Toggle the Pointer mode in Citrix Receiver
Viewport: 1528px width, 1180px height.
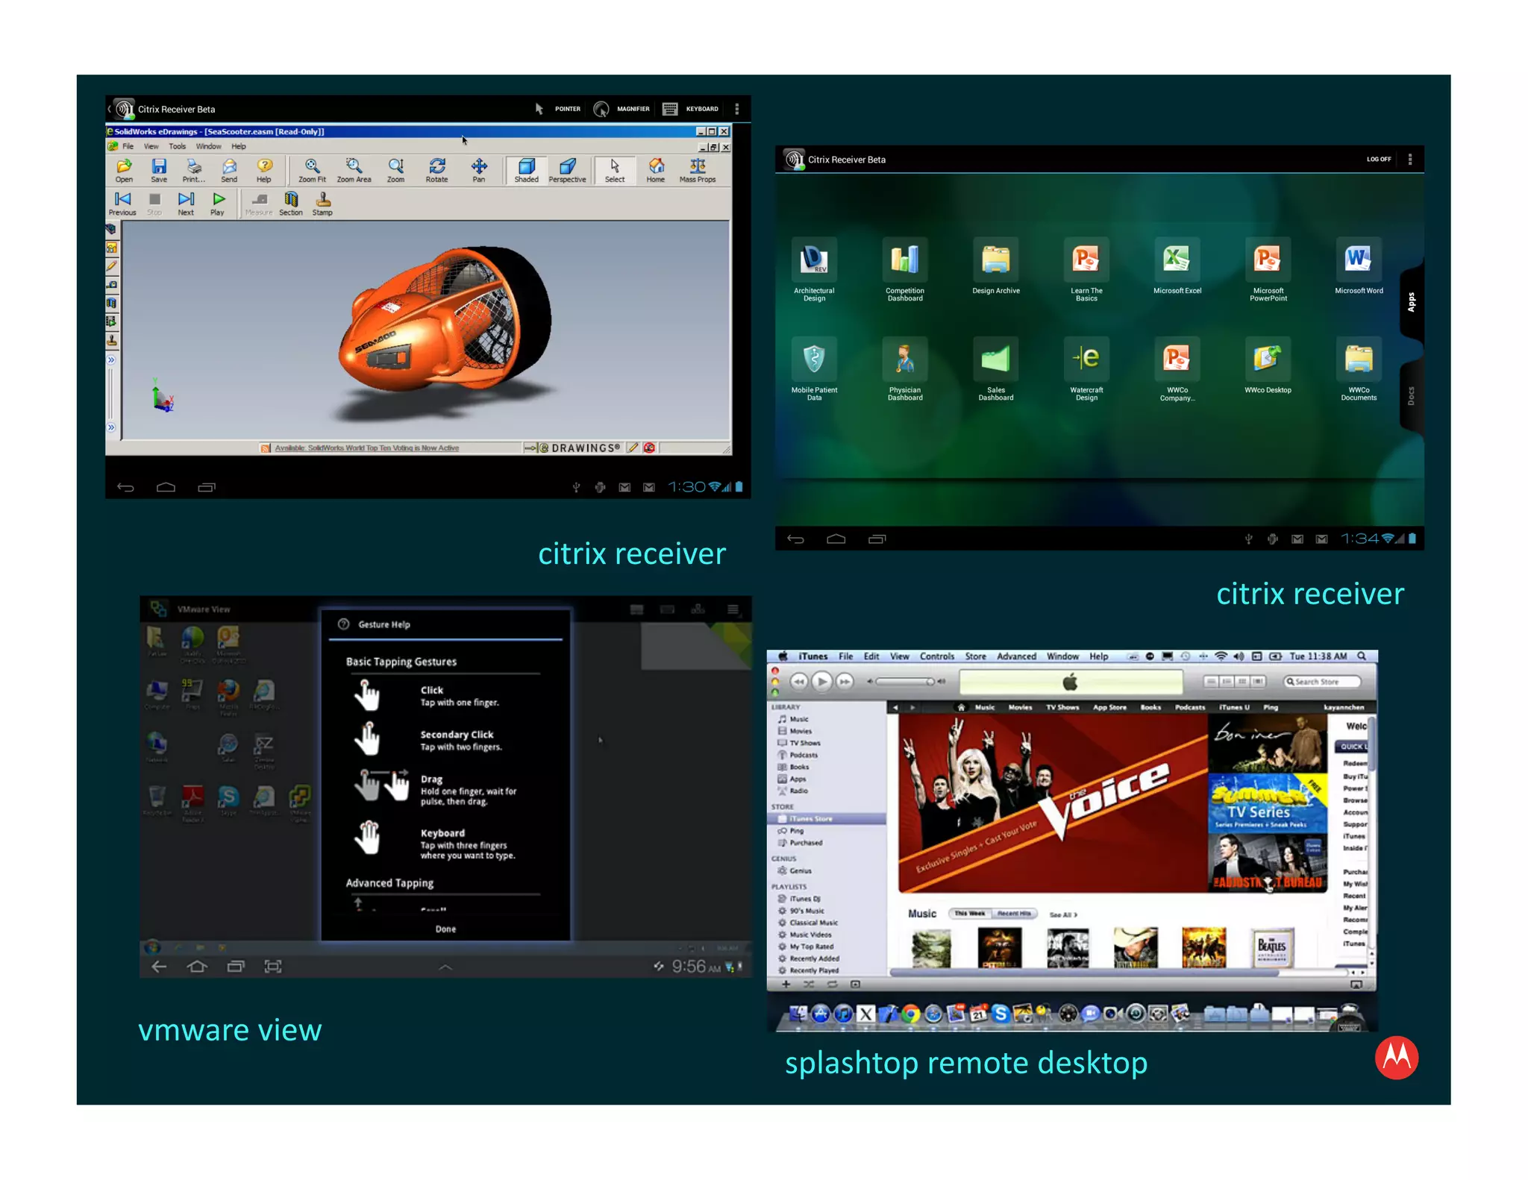557,109
